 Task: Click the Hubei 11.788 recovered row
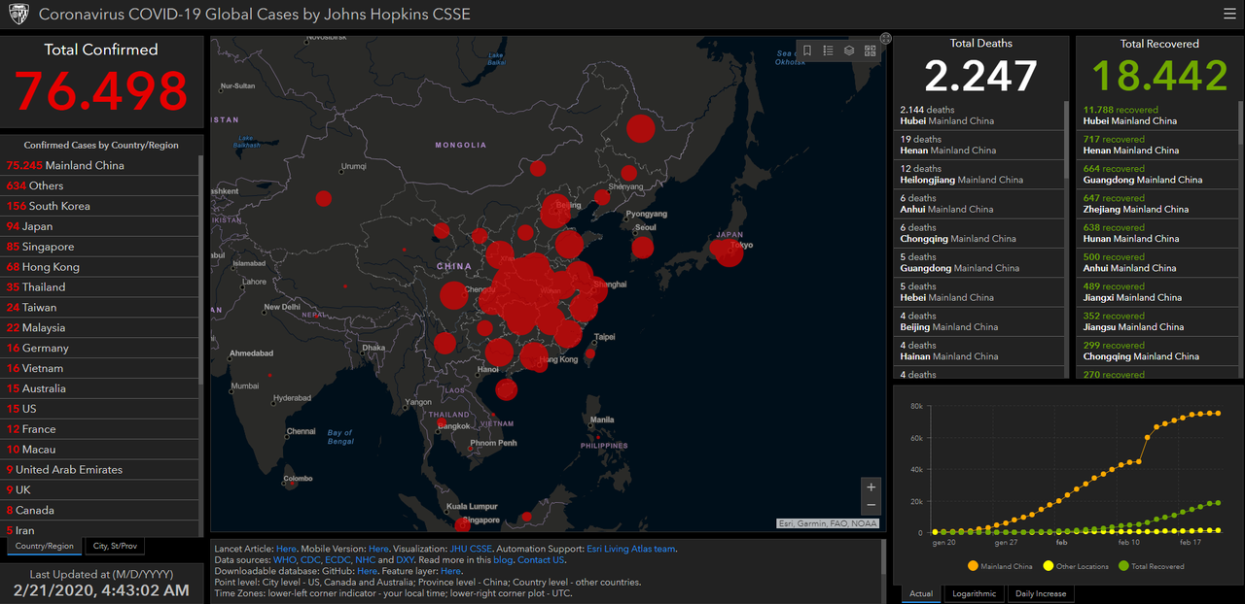point(1157,116)
